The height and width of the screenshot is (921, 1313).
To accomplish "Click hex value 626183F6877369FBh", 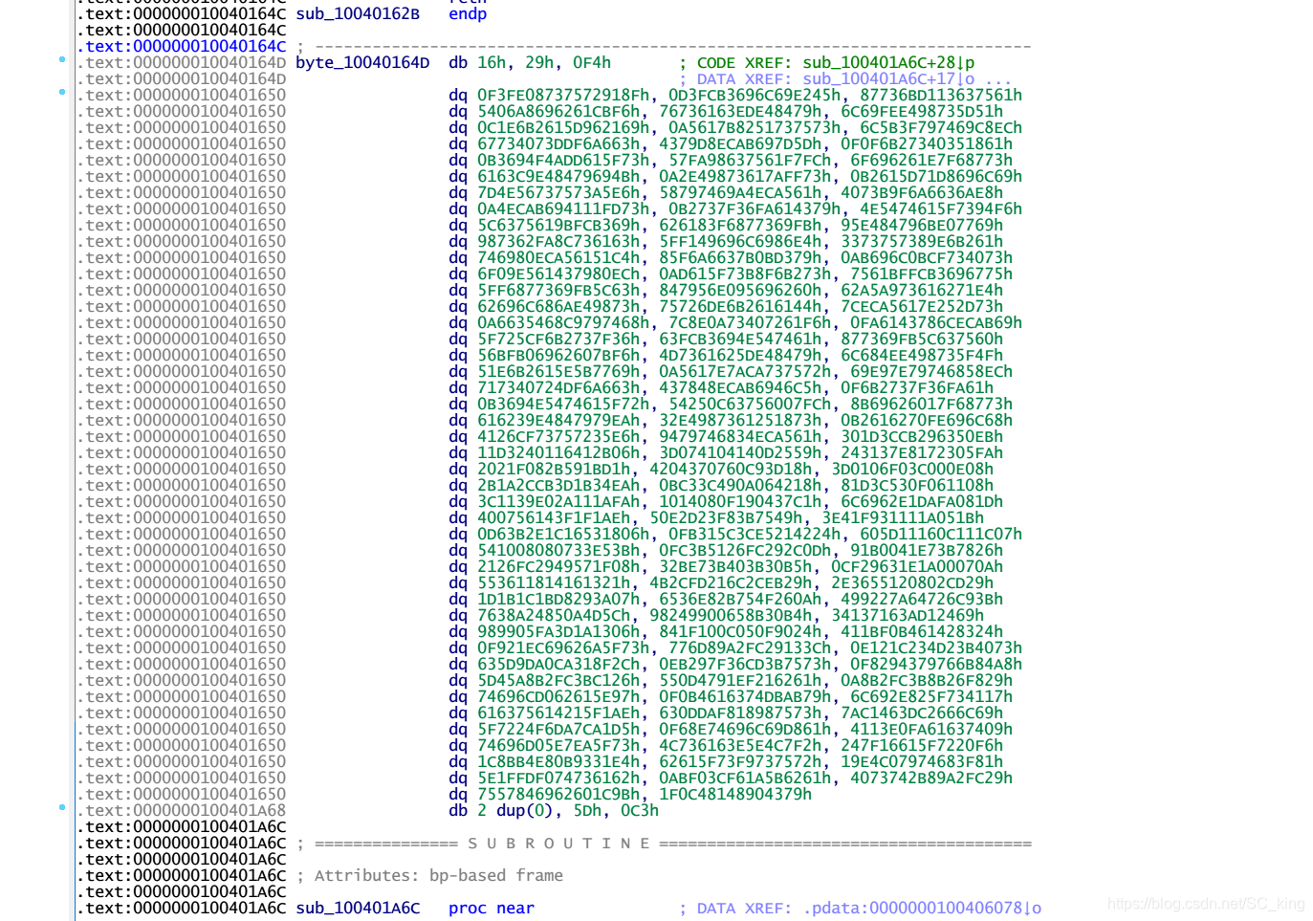I will pyautogui.click(x=740, y=225).
